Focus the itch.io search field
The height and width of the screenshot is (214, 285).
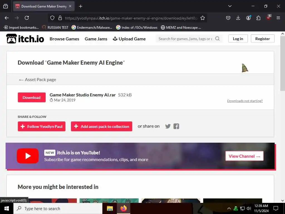(185, 38)
